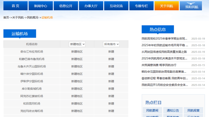Expand the 新疆地区 region dropdown
This screenshot has height=117, width=209.
click(77, 44)
